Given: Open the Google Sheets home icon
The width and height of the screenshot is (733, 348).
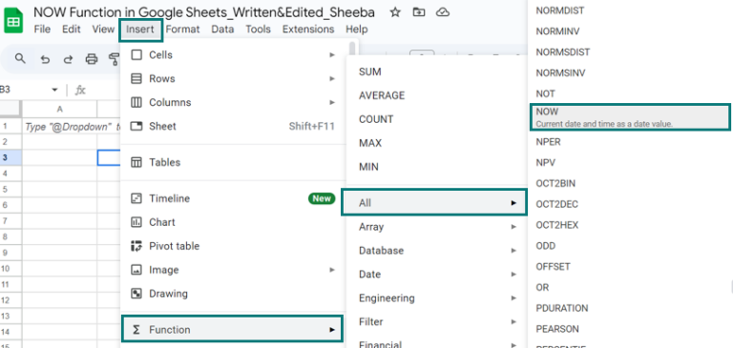Looking at the screenshot, I should [13, 21].
